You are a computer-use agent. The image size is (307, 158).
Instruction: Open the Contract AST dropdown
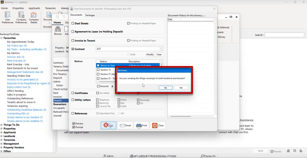tap(161, 49)
